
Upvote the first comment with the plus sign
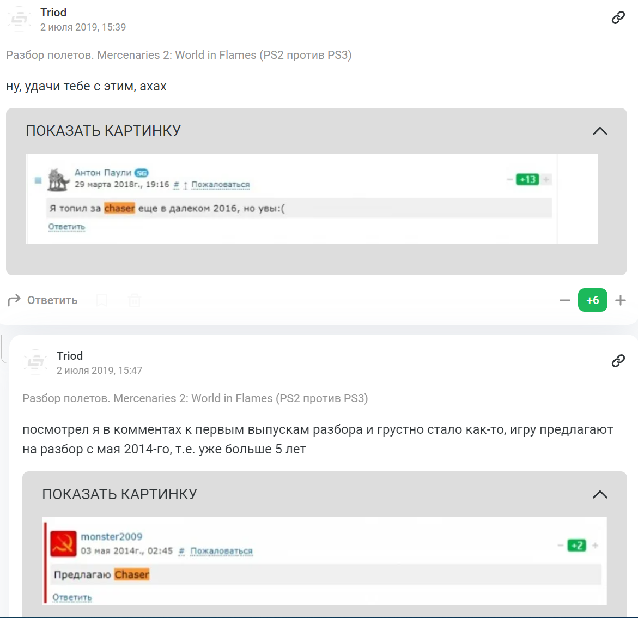[x=621, y=300]
